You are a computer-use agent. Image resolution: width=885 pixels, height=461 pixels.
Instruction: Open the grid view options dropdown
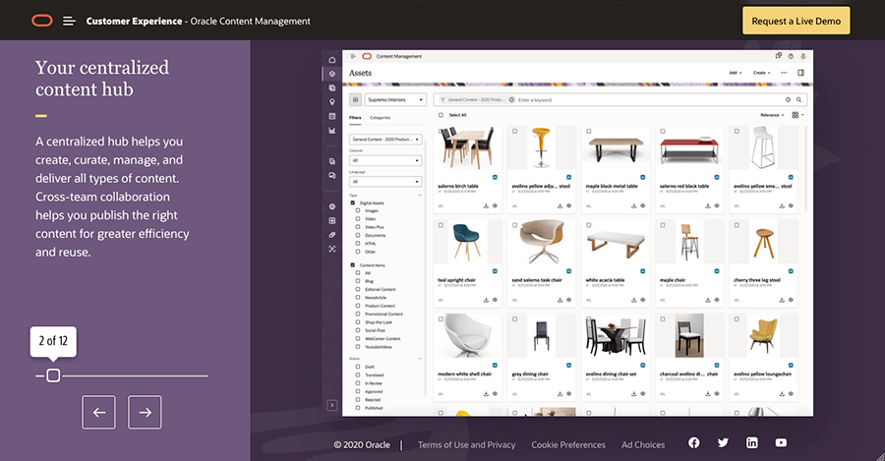tap(797, 115)
